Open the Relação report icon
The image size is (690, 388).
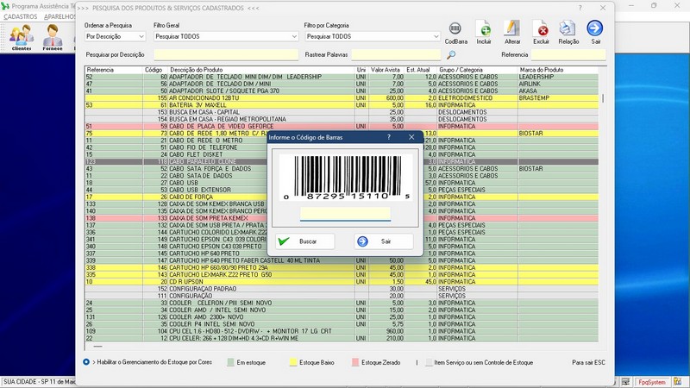click(568, 29)
